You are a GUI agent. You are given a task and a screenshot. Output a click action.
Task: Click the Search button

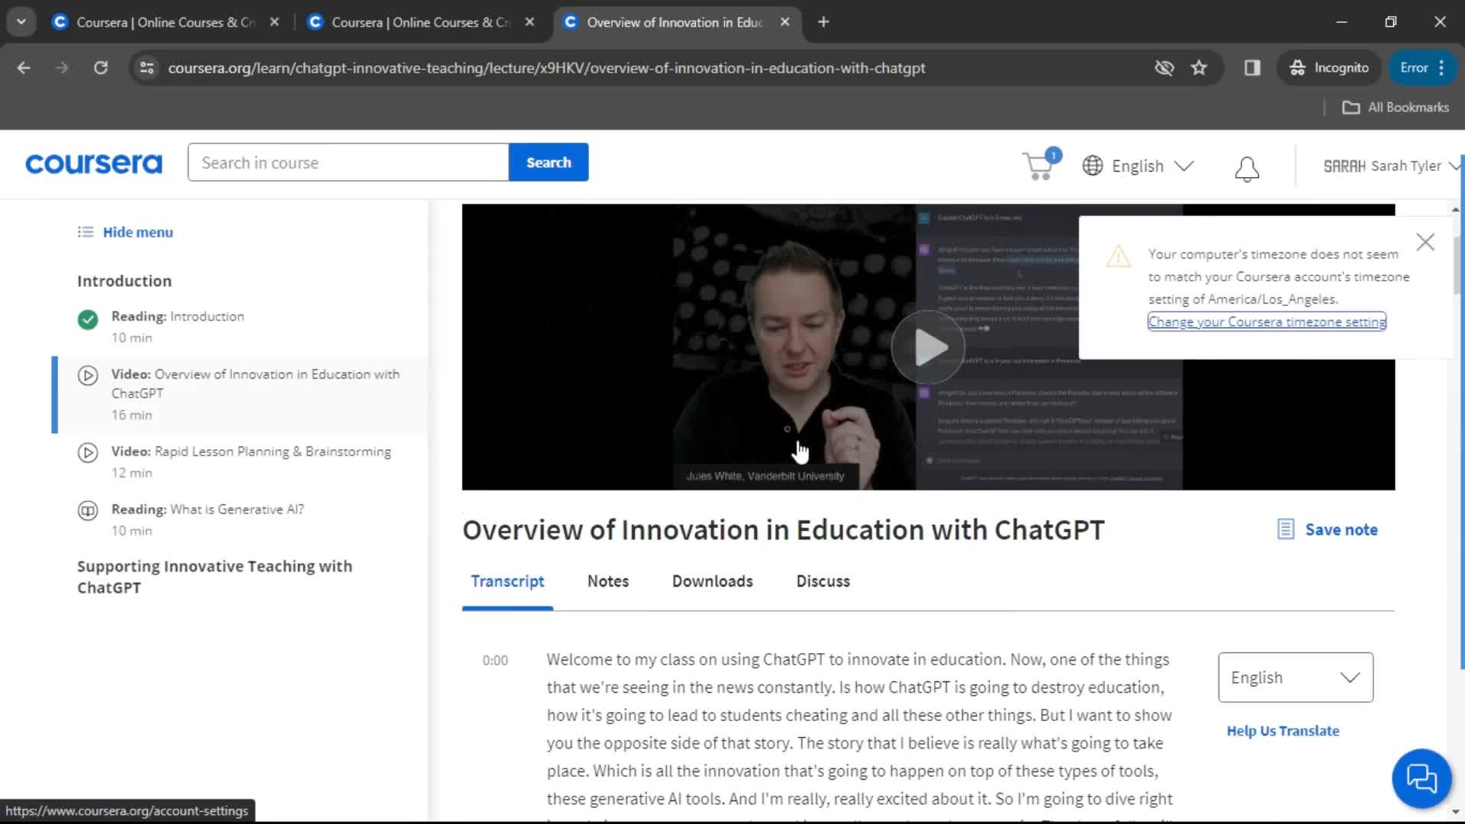click(x=548, y=163)
